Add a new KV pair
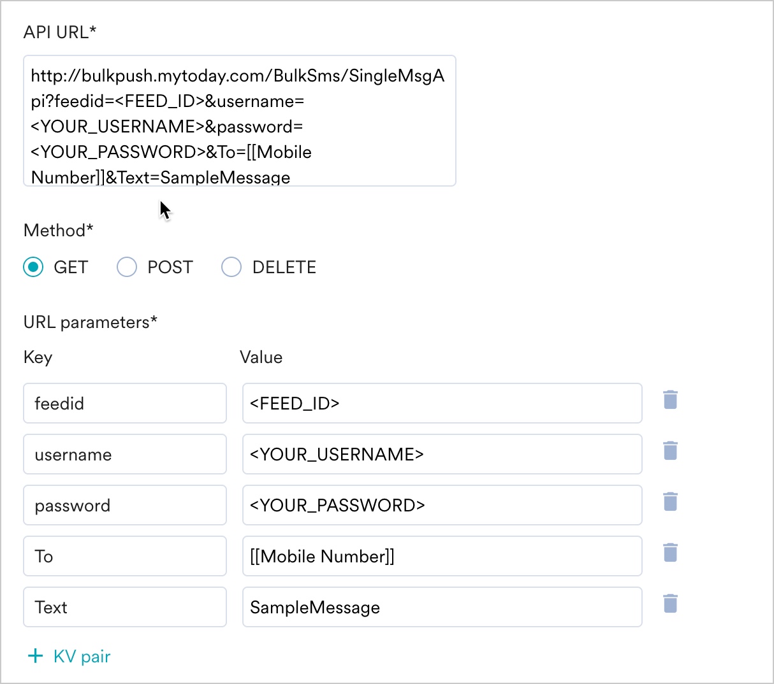 pos(69,657)
